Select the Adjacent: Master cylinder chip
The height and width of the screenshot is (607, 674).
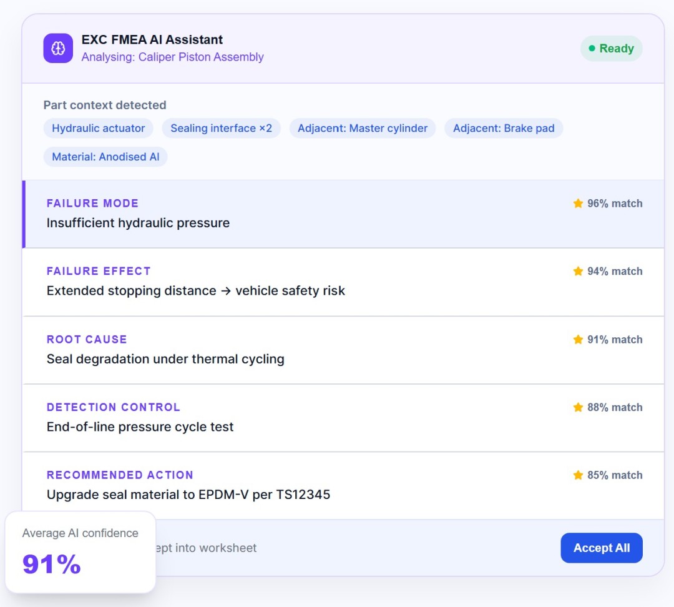[363, 128]
